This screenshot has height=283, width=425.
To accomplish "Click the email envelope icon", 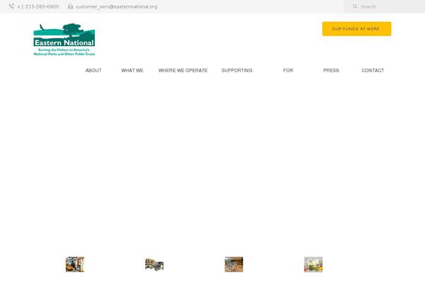I will point(70,6).
